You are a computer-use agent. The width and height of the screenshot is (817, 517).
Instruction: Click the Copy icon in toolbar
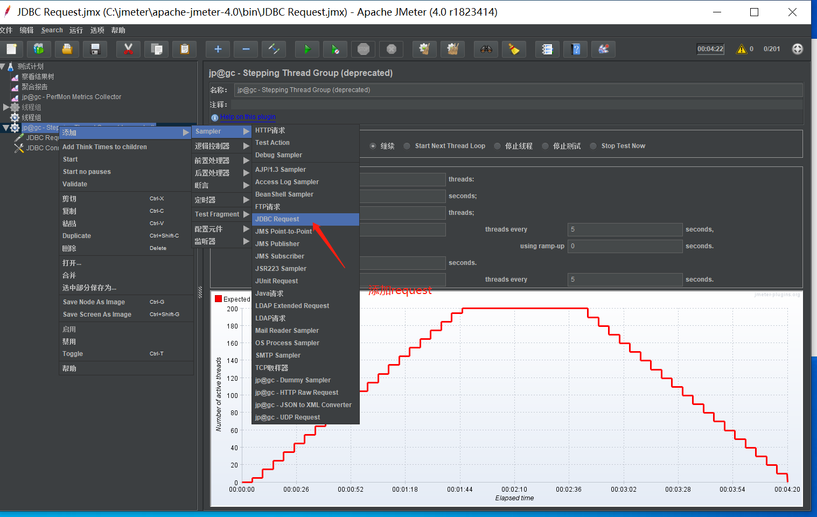[157, 49]
